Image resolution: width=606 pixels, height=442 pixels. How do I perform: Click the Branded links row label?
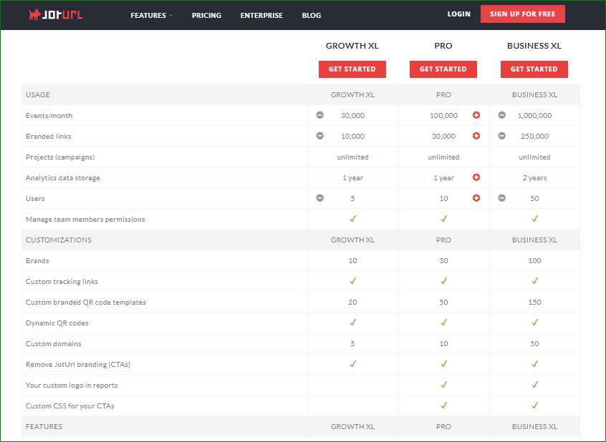48,137
